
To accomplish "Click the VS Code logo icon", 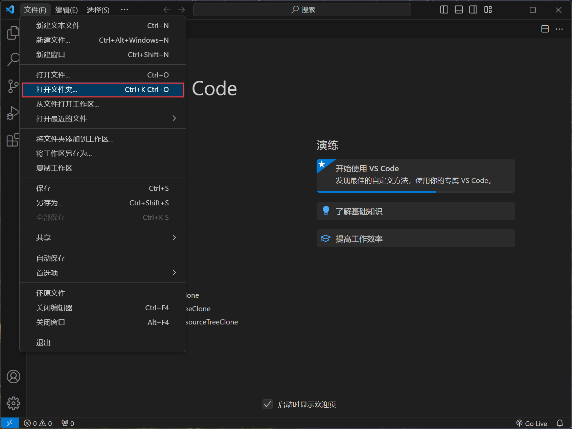I will [10, 9].
